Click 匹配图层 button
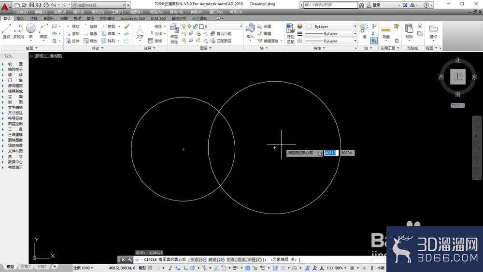The image size is (483, 272). pos(221,41)
